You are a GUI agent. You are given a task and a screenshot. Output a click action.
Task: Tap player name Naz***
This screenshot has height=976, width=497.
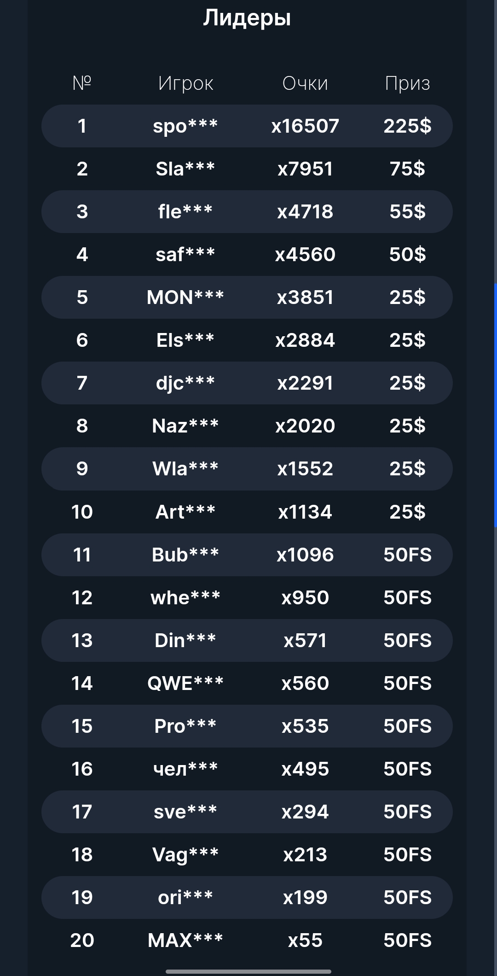pos(185,426)
